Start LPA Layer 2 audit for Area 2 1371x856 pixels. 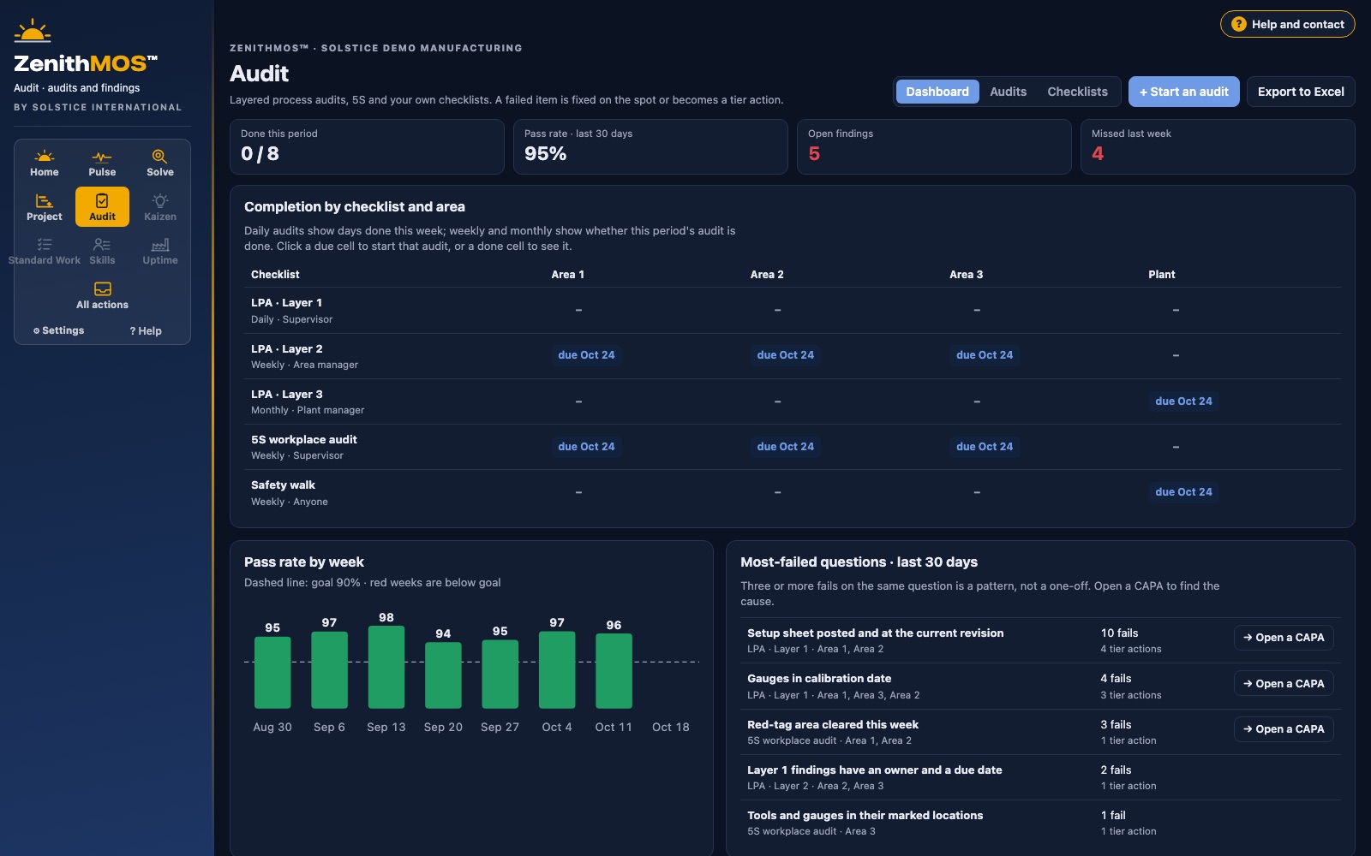786,355
